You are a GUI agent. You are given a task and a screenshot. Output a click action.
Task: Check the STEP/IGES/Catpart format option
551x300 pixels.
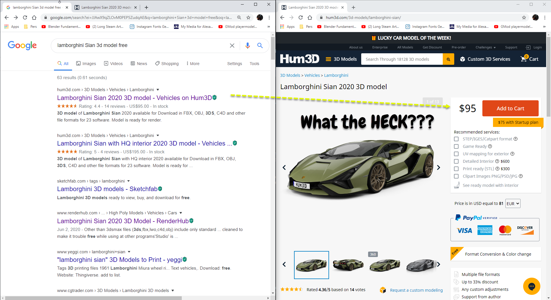456,139
